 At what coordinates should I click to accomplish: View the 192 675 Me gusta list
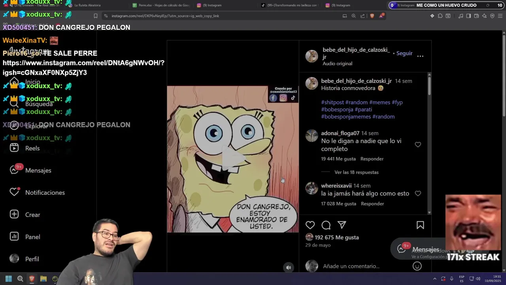337,237
